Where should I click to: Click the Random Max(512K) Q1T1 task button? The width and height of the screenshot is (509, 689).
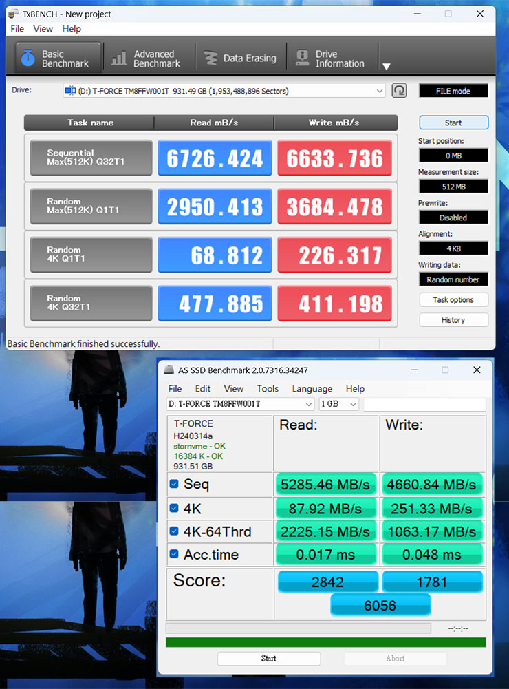(91, 206)
